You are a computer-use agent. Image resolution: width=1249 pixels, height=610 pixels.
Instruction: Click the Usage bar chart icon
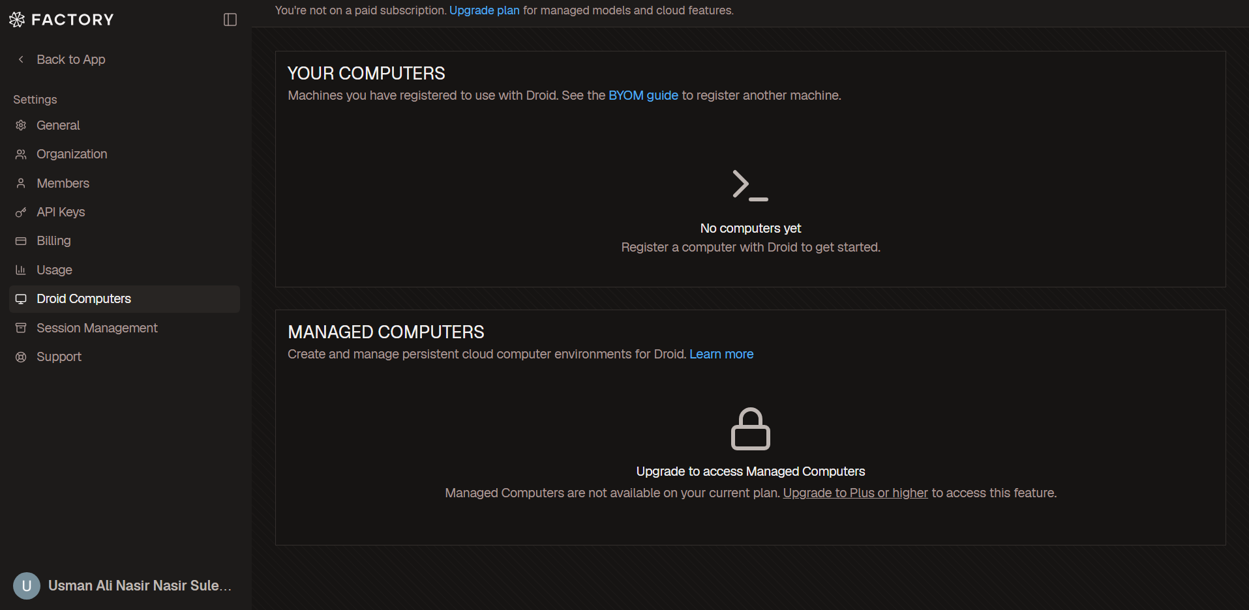[21, 270]
